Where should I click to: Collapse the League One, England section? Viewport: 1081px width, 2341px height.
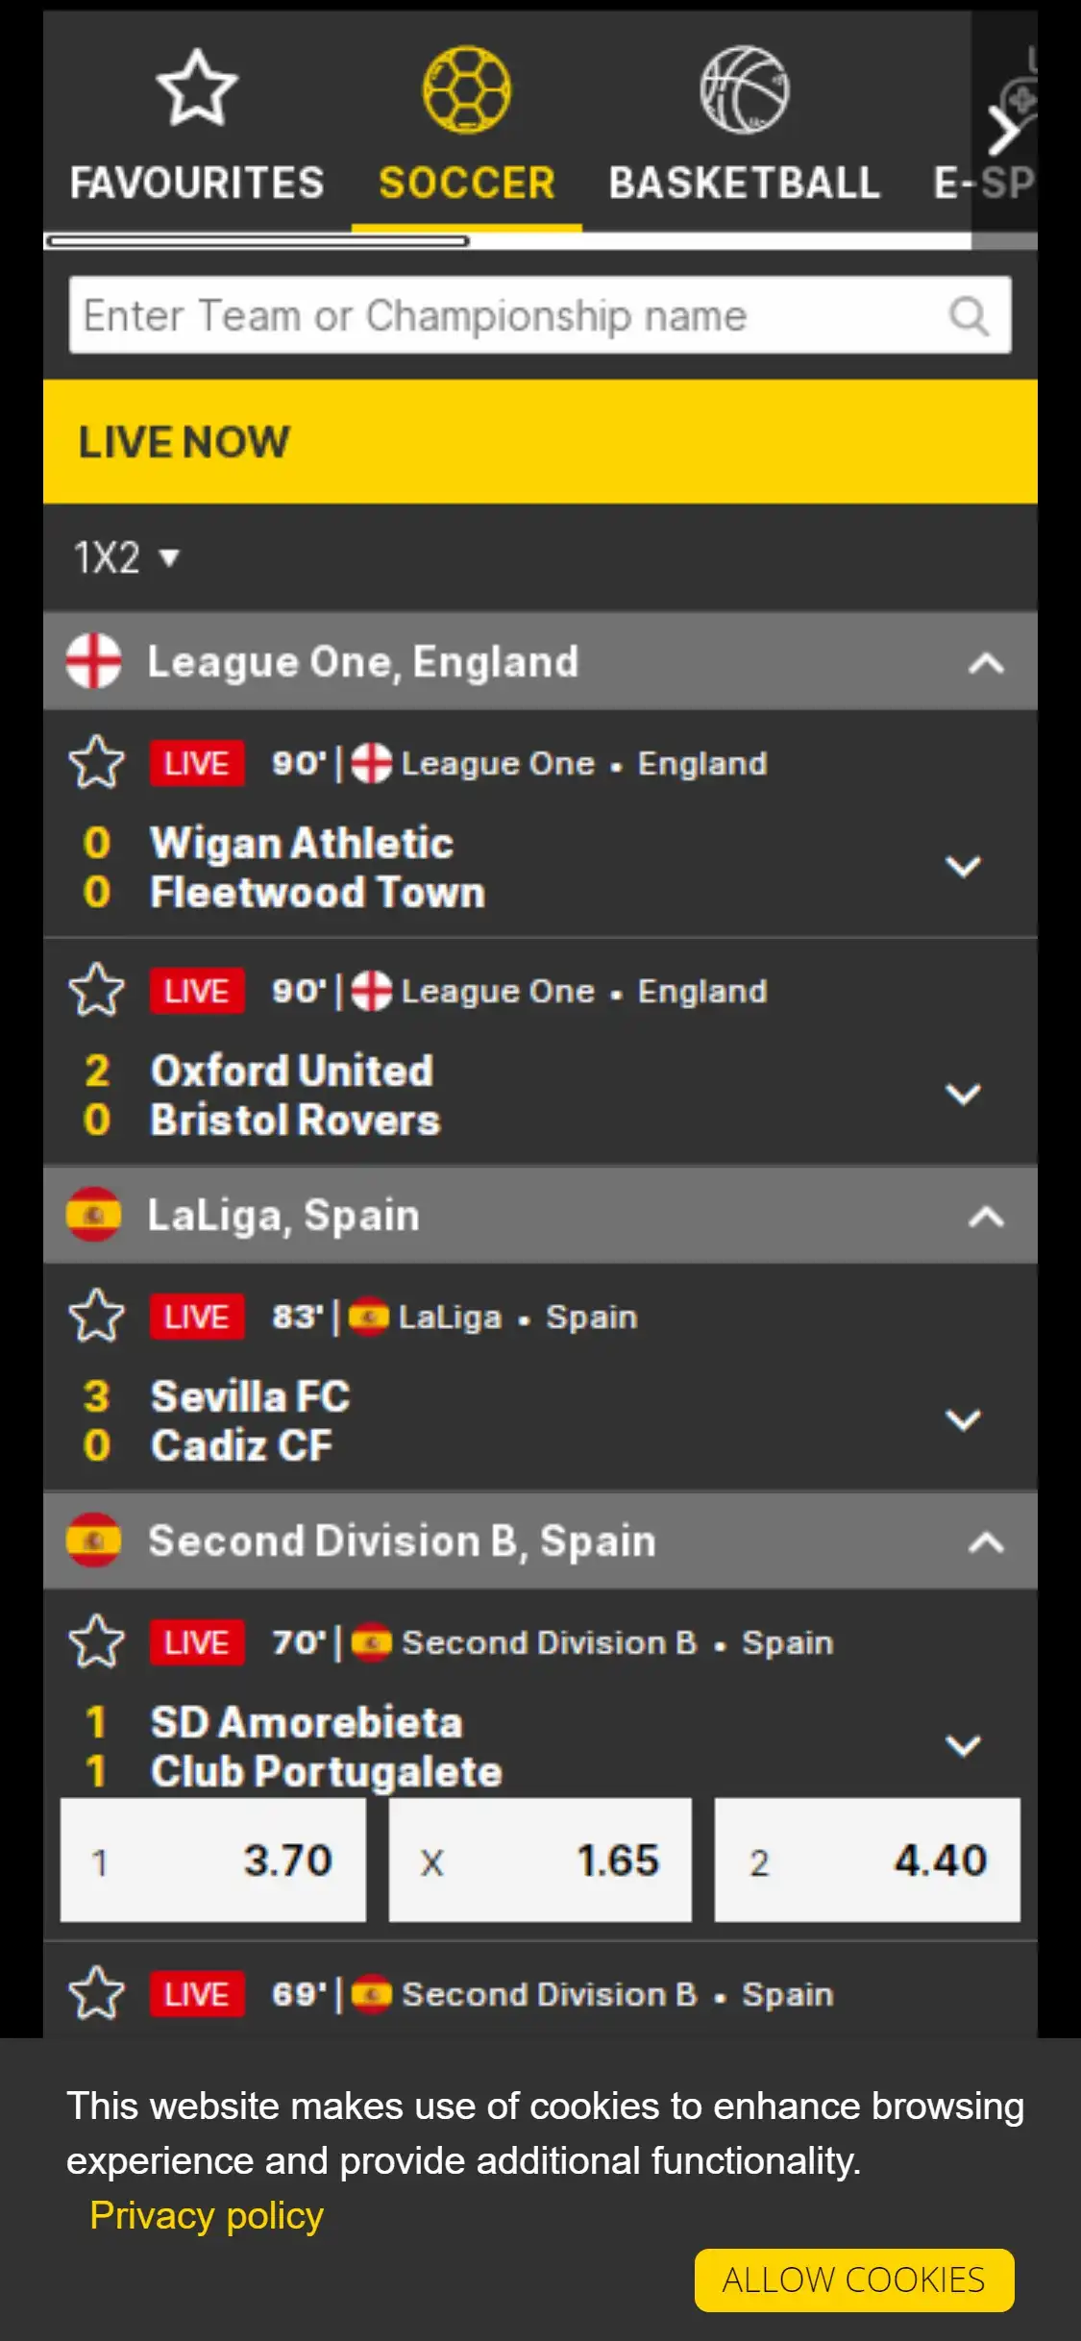986,663
